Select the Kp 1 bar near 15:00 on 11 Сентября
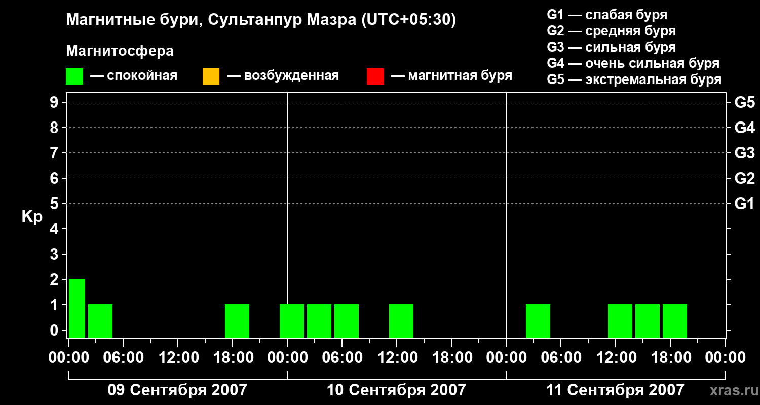Screen dimensions: 760x405 (648, 321)
